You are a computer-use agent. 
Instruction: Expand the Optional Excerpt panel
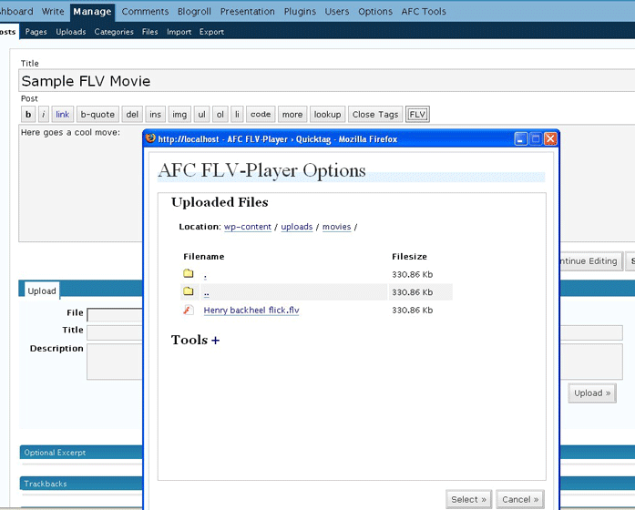coord(81,453)
